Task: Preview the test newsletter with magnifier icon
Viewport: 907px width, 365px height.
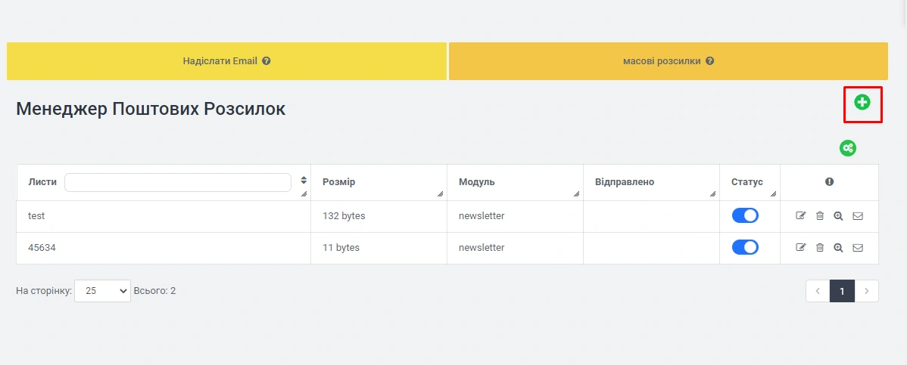Action: (838, 216)
